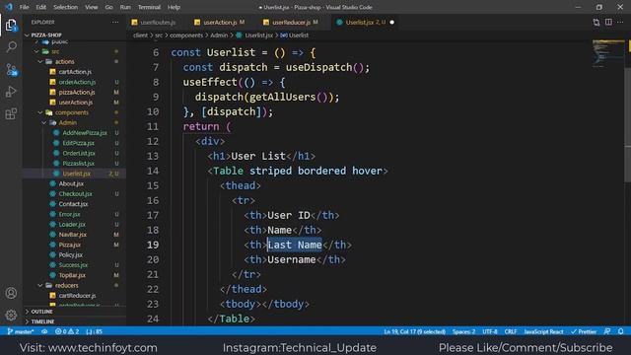Image resolution: width=631 pixels, height=355 pixels.
Task: Switch to the userRoutes.js tab
Action: (158, 23)
